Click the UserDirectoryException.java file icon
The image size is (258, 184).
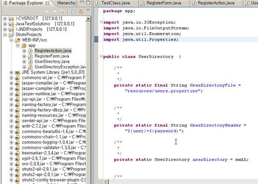30,67
